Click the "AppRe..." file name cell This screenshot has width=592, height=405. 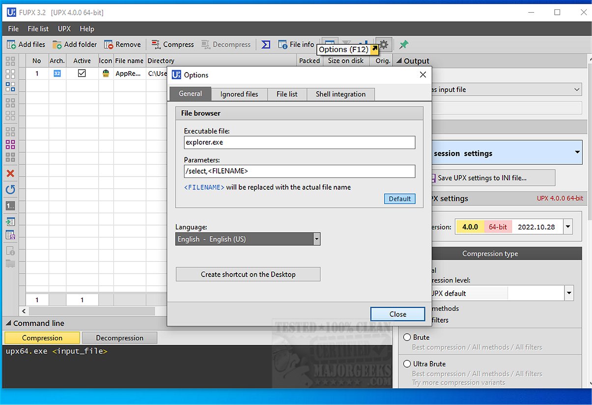(x=129, y=74)
